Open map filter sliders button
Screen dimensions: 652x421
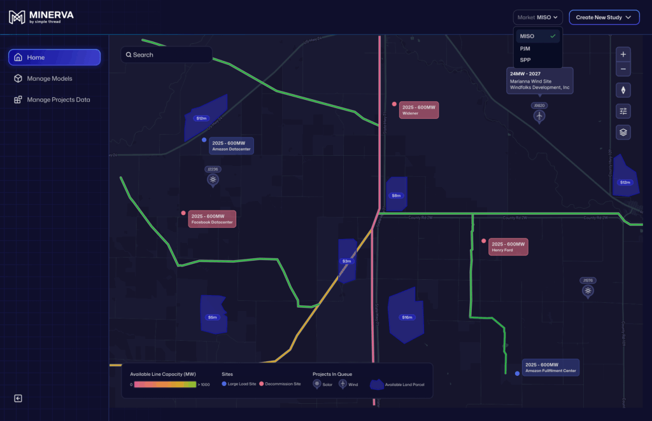(623, 111)
